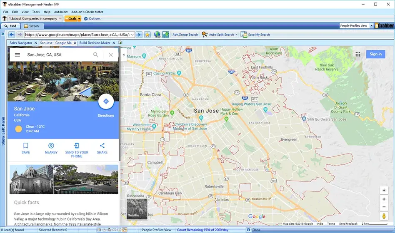Image resolution: width=395 pixels, height=233 pixels.
Task: Expand the address bar URL history dropdown
Action: [132, 35]
